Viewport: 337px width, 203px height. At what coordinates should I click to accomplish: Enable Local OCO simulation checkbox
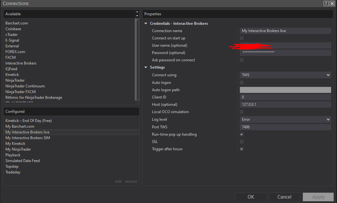(242, 112)
